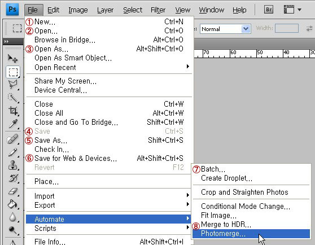Select the Crop tool
This screenshot has width=315, height=245.
(x=13, y=111)
